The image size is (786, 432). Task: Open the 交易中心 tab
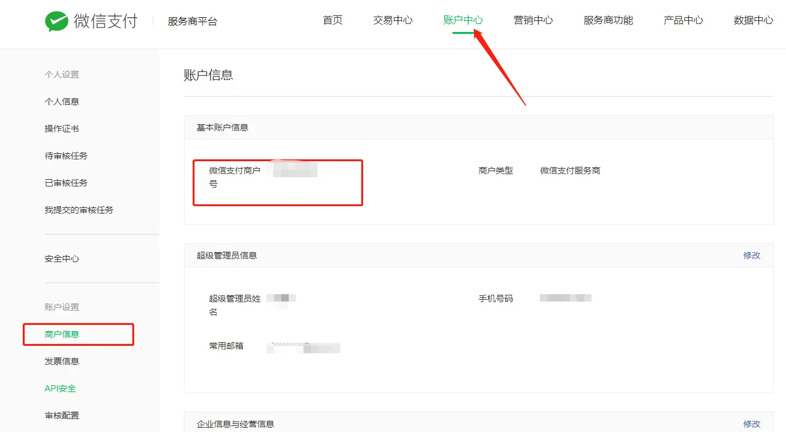click(393, 20)
